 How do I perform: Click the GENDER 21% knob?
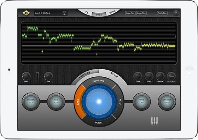pyautogui.click(x=31, y=101)
